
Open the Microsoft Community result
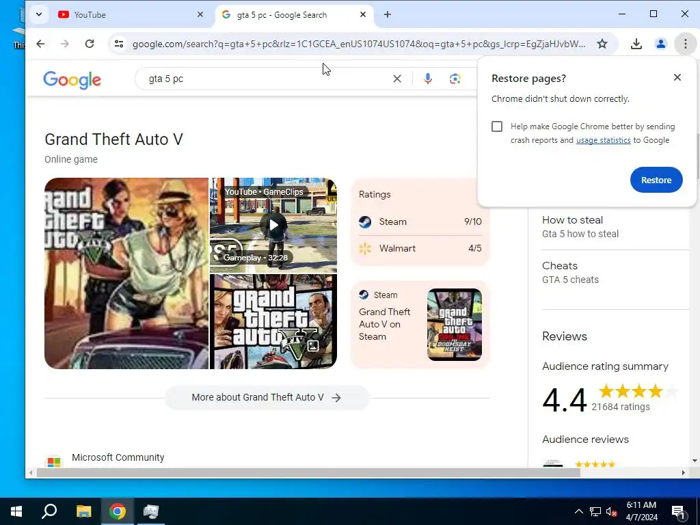(118, 457)
